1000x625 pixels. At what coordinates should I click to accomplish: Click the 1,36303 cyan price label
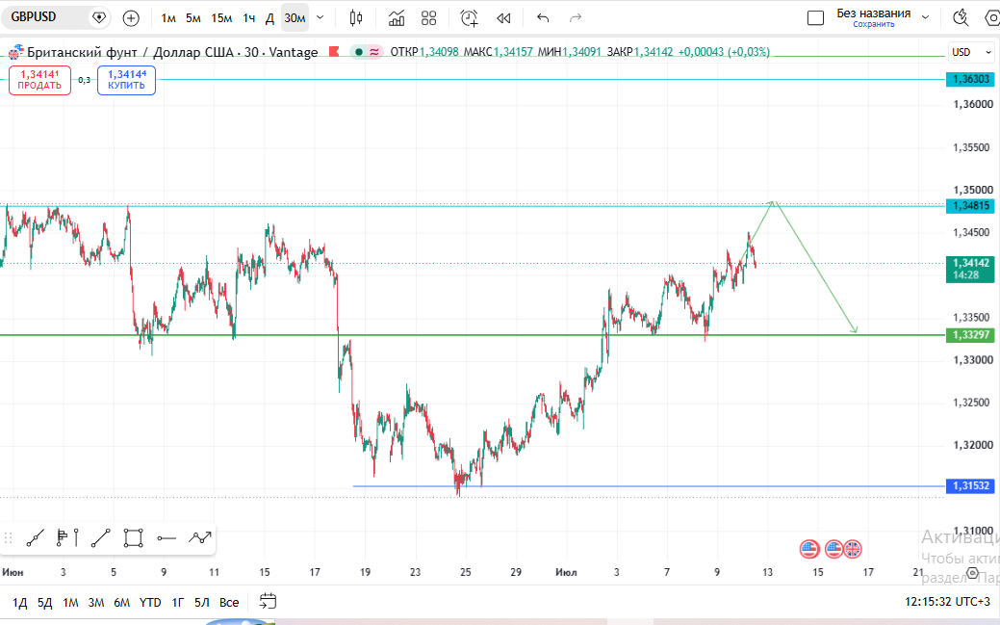pos(971,79)
